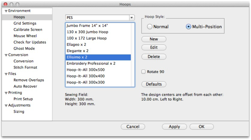251x140 pixels.
Task: Select 100 x 172 Large Hoop
Action: coord(98,38)
